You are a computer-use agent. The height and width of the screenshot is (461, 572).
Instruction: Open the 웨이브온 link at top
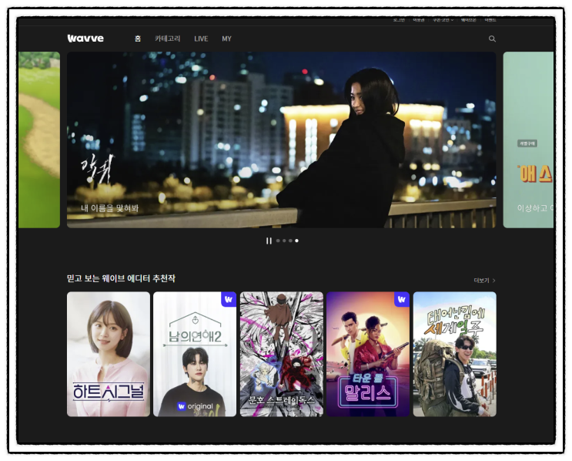468,20
